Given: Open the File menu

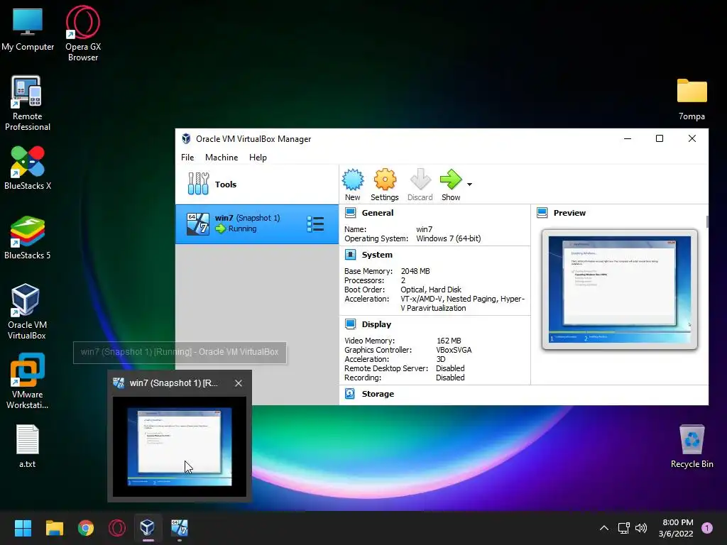Looking at the screenshot, I should [x=187, y=158].
